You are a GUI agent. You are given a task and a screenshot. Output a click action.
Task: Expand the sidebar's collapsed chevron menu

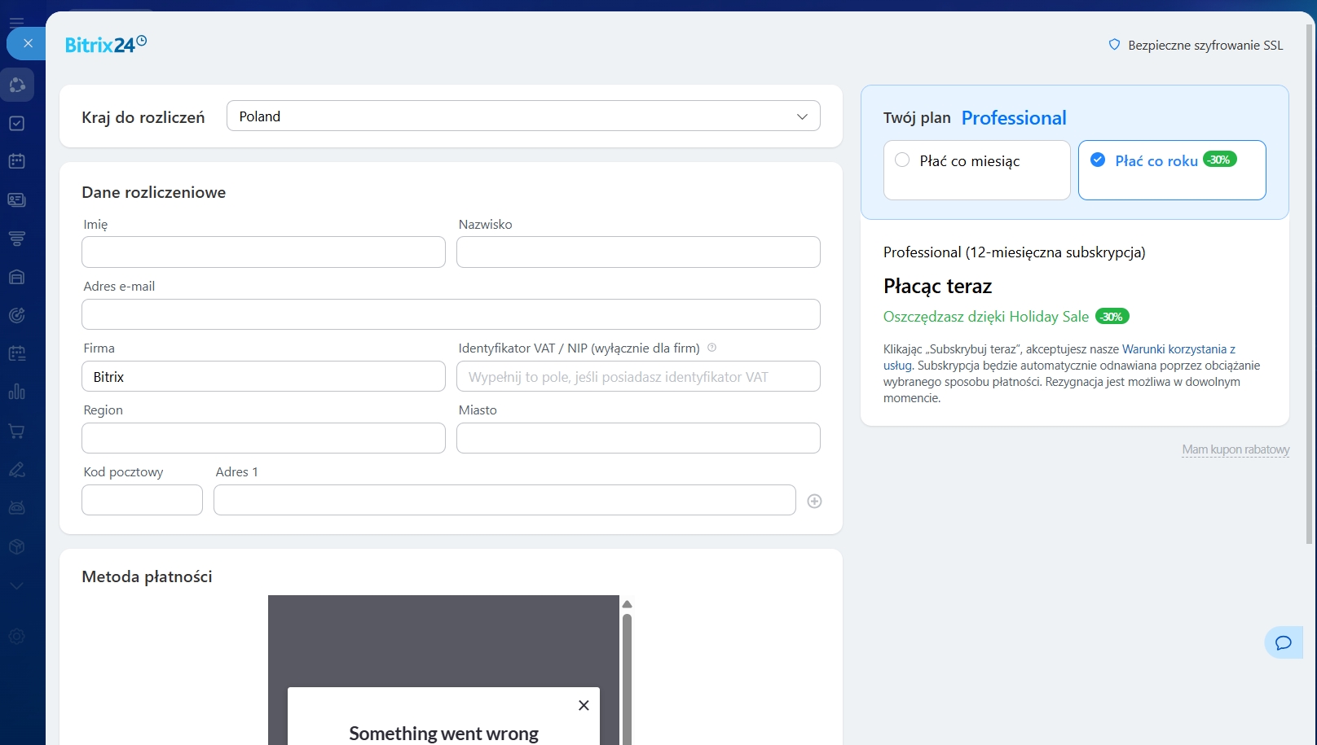click(16, 585)
